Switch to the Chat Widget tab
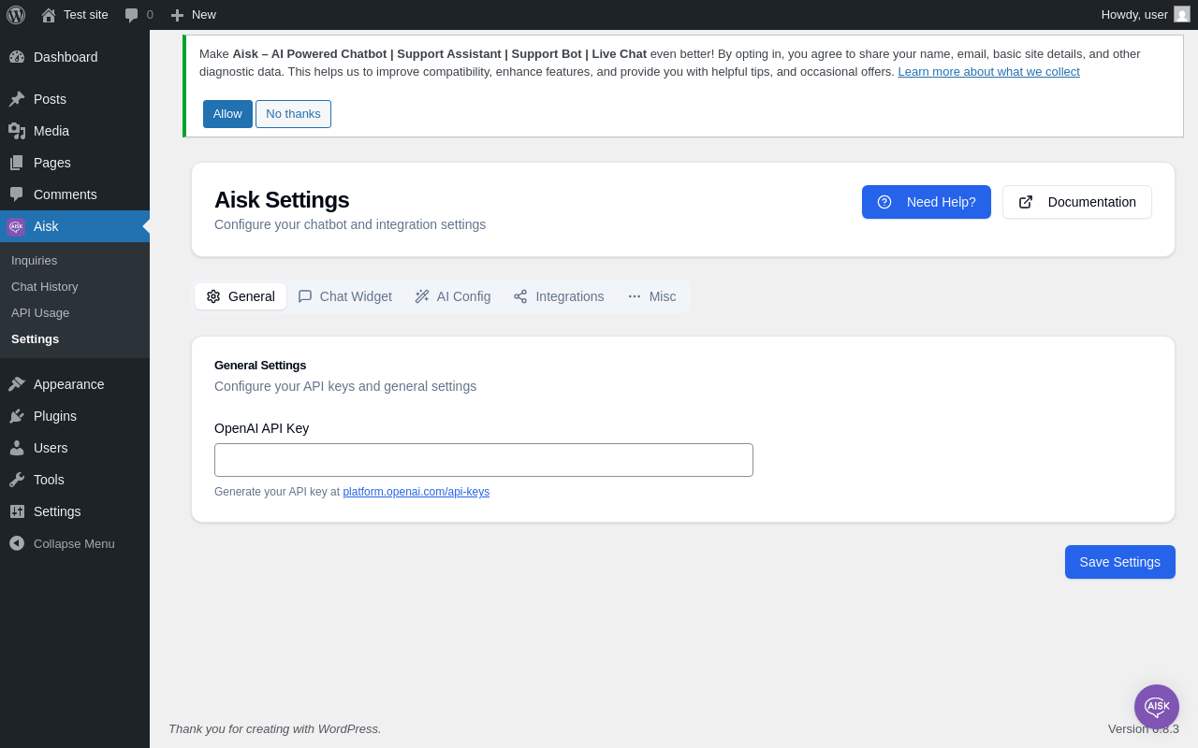The image size is (1198, 748). click(x=344, y=296)
